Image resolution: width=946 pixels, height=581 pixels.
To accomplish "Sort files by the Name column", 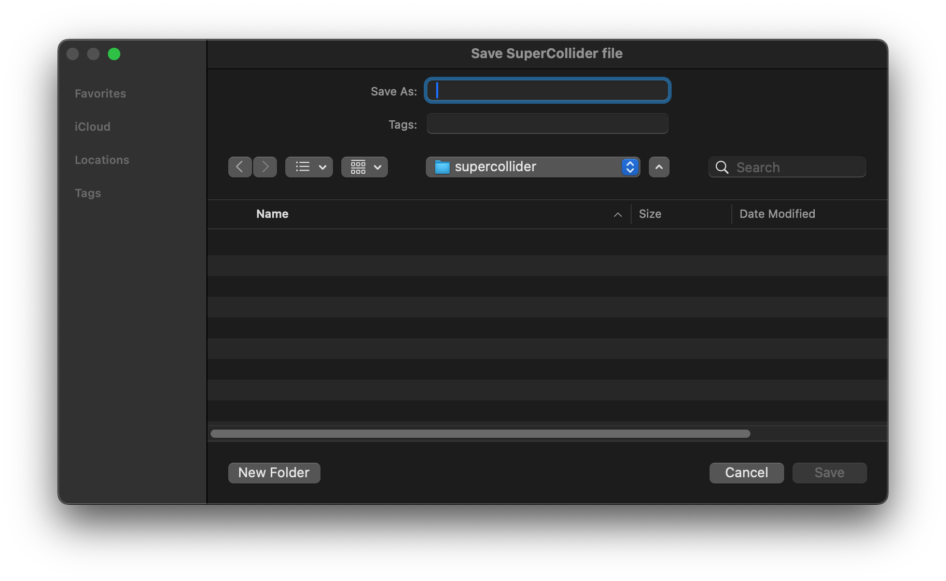I will point(272,214).
